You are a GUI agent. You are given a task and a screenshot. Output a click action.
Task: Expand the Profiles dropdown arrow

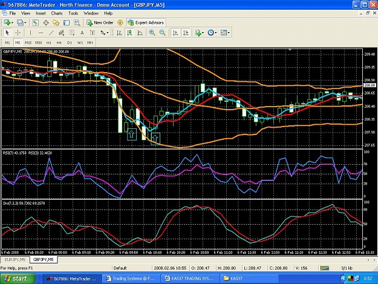point(25,23)
